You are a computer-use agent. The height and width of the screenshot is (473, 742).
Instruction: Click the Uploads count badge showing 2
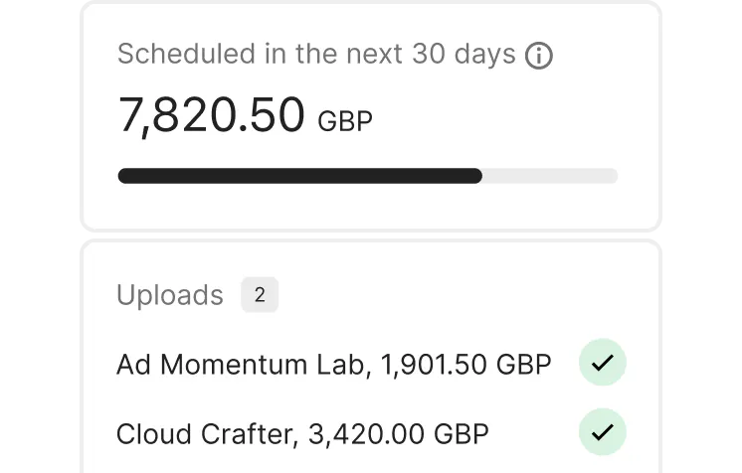point(260,295)
